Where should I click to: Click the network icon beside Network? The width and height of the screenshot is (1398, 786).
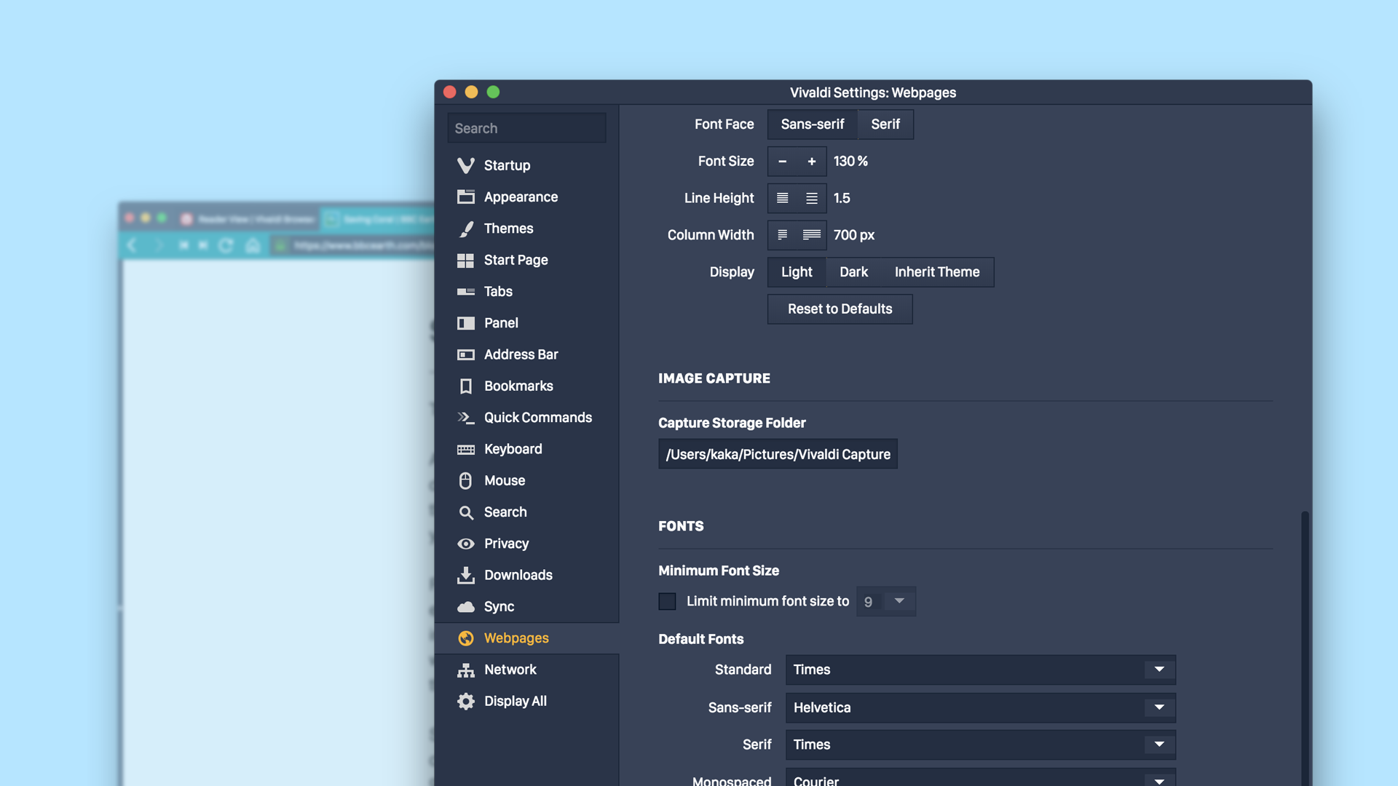tap(466, 670)
